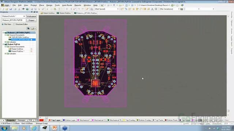The height and width of the screenshot is (131, 234).
Task: Switch to the Messages panel tab
Action: pyautogui.click(x=21, y=120)
